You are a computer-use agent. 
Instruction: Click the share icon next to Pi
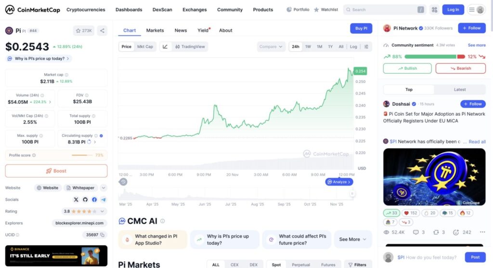pos(102,31)
